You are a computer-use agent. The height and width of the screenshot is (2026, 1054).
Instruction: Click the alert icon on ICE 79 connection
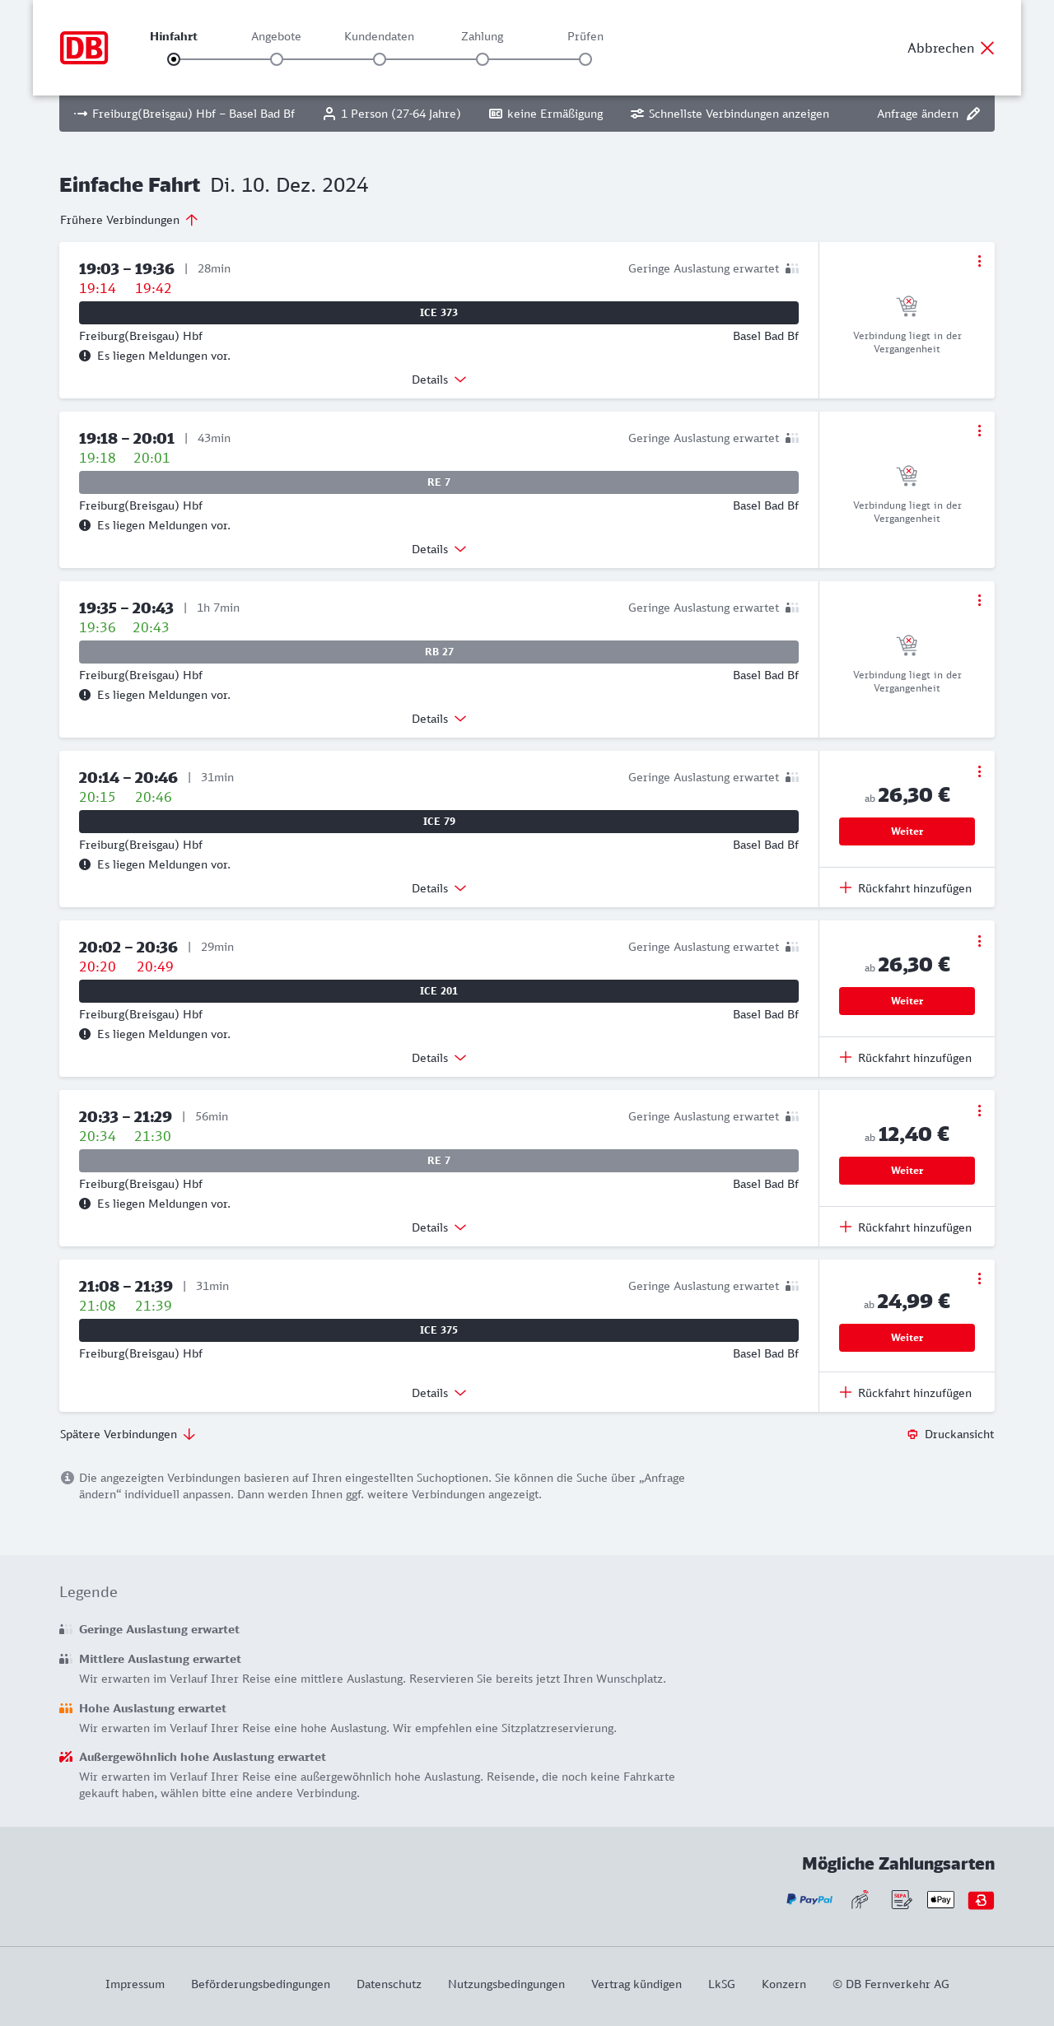tap(85, 864)
